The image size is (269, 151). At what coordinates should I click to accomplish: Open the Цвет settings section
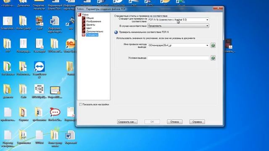(89, 28)
